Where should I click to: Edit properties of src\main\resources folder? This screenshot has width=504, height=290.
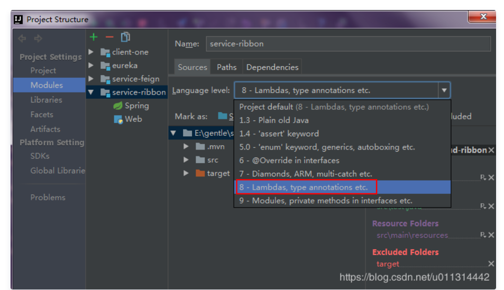coord(483,235)
